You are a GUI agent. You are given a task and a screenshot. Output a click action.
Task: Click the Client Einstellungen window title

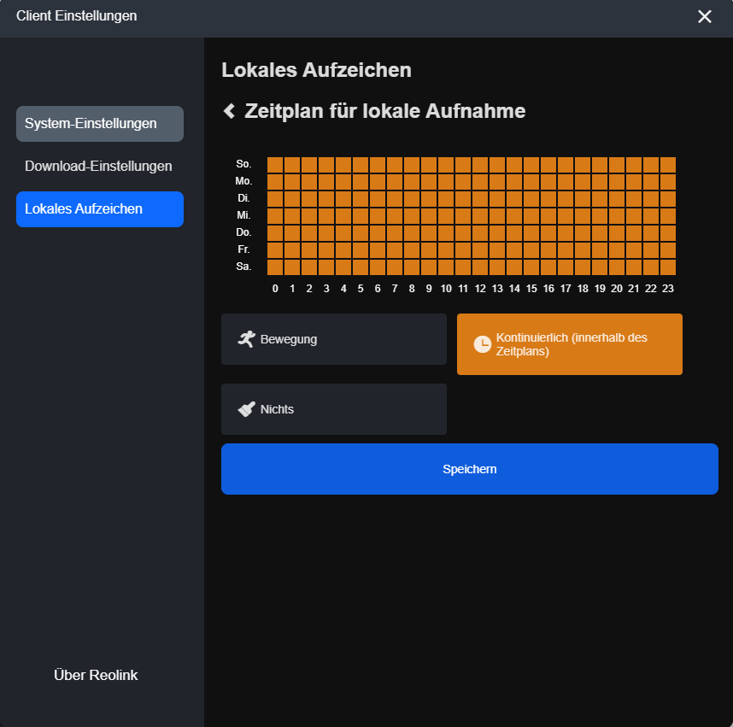(x=77, y=16)
